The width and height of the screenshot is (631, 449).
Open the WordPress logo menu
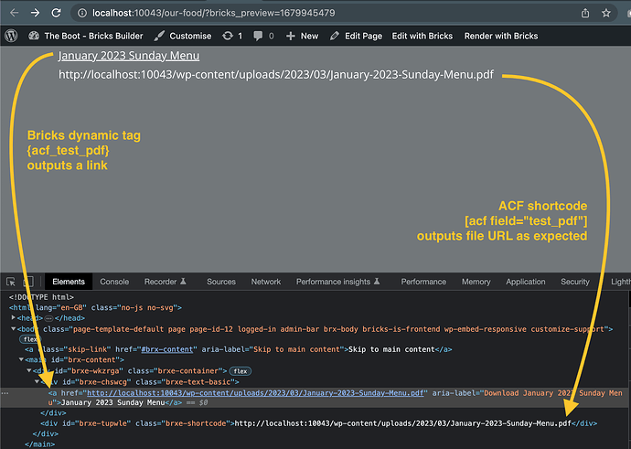[11, 36]
